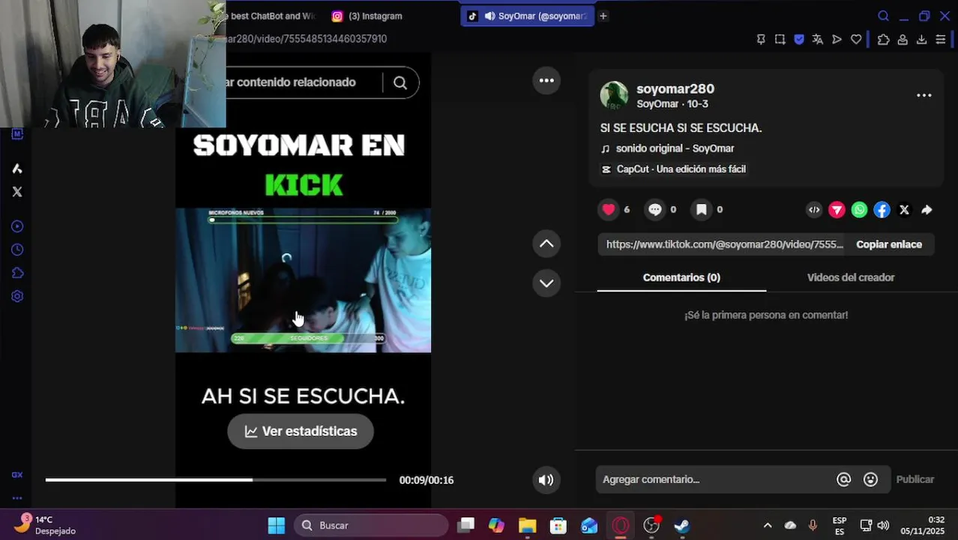Open Steam from the taskbar
958x540 pixels.
pos(681,526)
